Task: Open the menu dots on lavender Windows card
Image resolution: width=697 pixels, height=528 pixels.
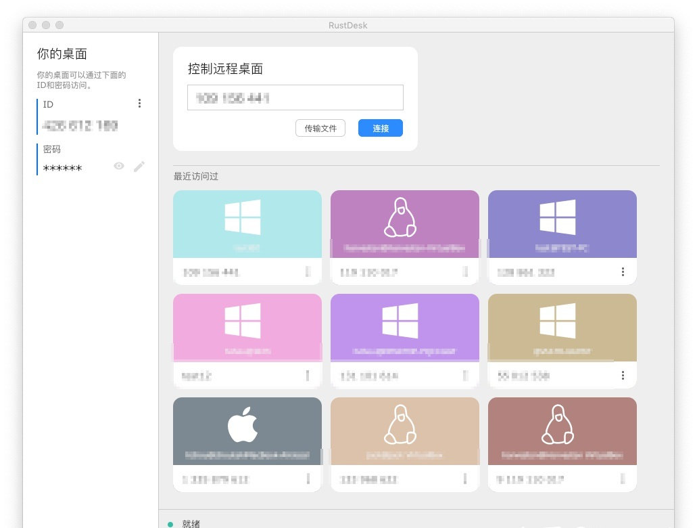Action: tap(465, 375)
